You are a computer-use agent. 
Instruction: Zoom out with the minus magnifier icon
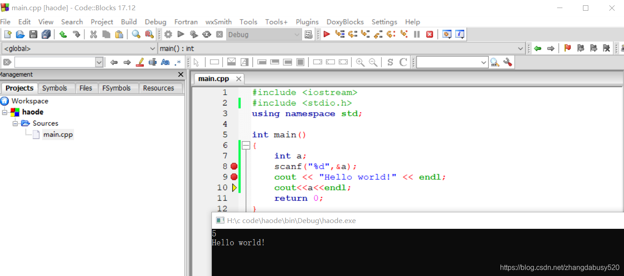373,62
